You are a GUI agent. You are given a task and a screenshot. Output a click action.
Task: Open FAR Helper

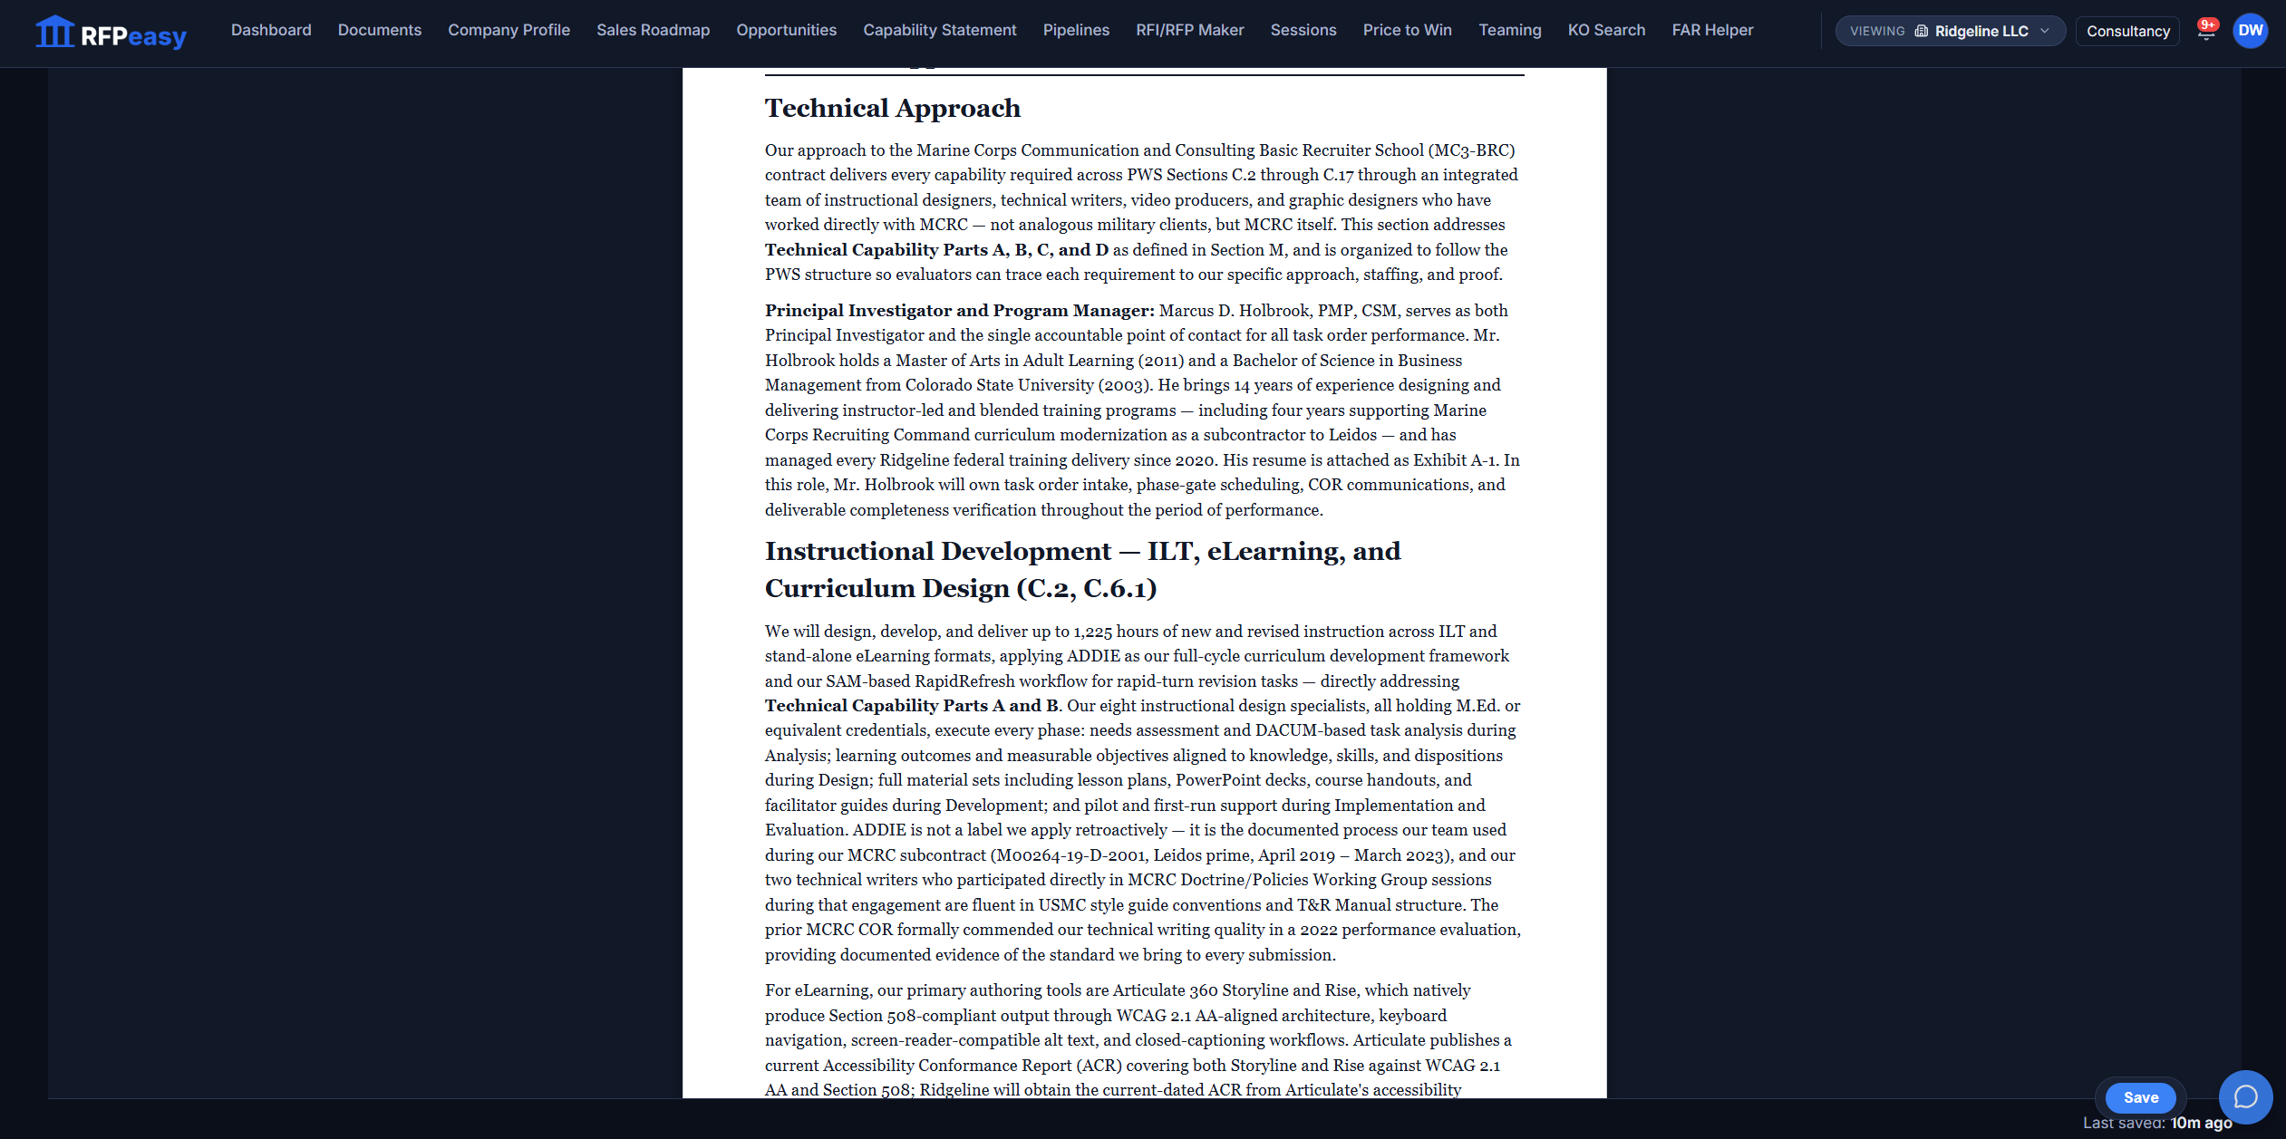tap(1712, 30)
